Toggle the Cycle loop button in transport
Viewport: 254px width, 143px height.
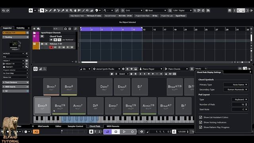pyautogui.click(x=108, y=131)
